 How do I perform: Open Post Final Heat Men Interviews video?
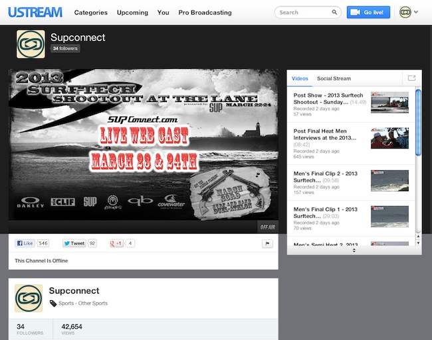pyautogui.click(x=325, y=135)
